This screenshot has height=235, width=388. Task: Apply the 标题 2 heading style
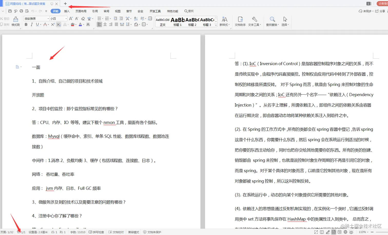pyautogui.click(x=192, y=22)
